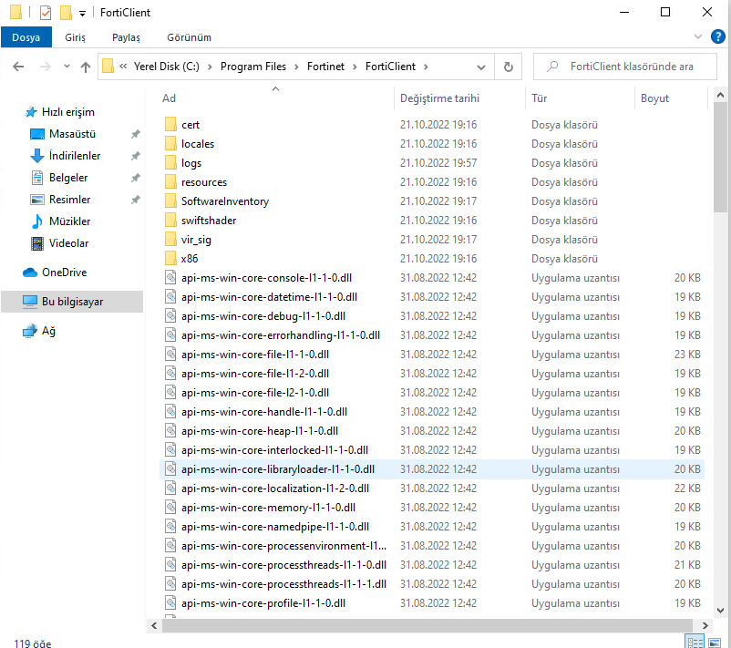The height and width of the screenshot is (648, 731).
Task: Expand the ribbon with the chevron
Action: pos(698,36)
